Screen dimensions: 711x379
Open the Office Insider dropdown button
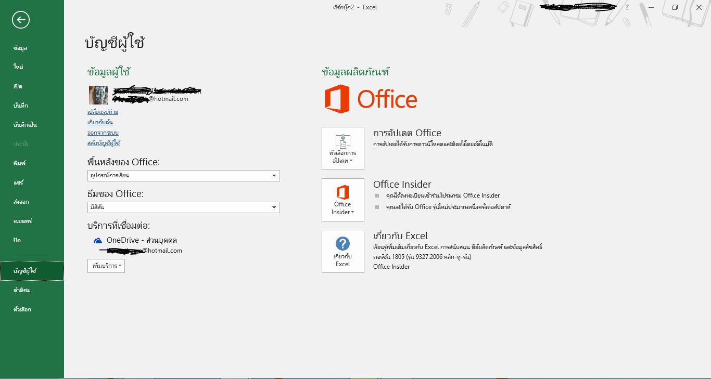click(x=343, y=200)
